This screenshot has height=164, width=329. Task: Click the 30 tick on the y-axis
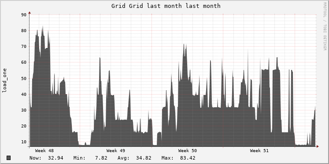(x=24, y=110)
